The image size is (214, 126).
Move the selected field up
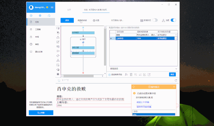136,74
